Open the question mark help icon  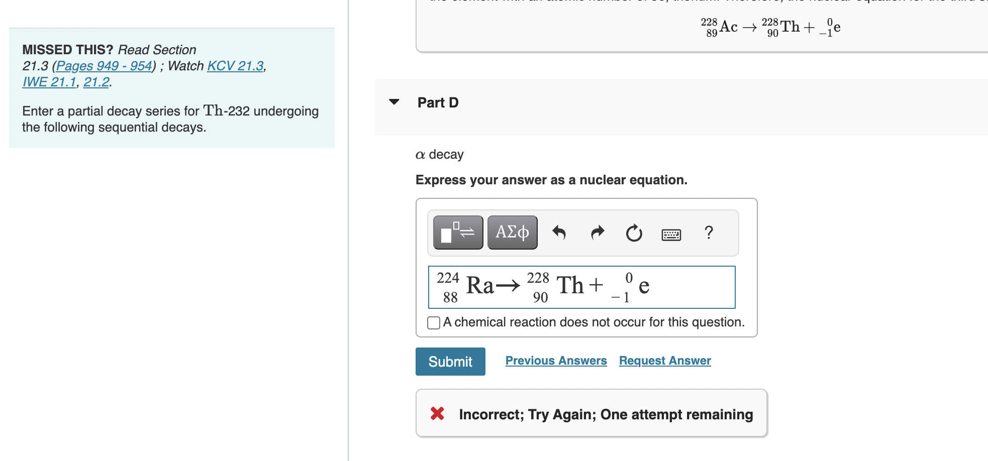pos(709,233)
